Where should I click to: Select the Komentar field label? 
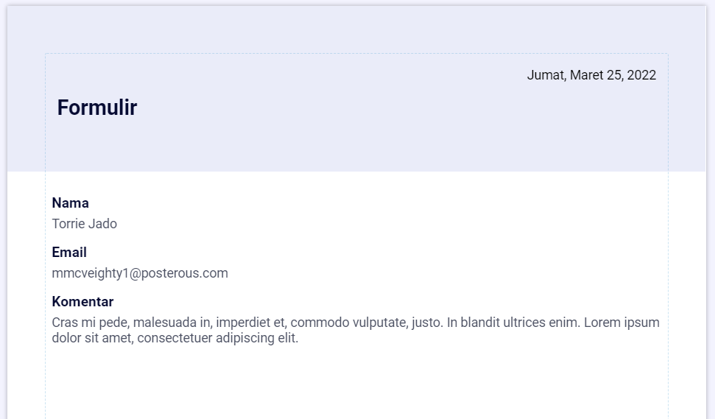[x=82, y=302]
